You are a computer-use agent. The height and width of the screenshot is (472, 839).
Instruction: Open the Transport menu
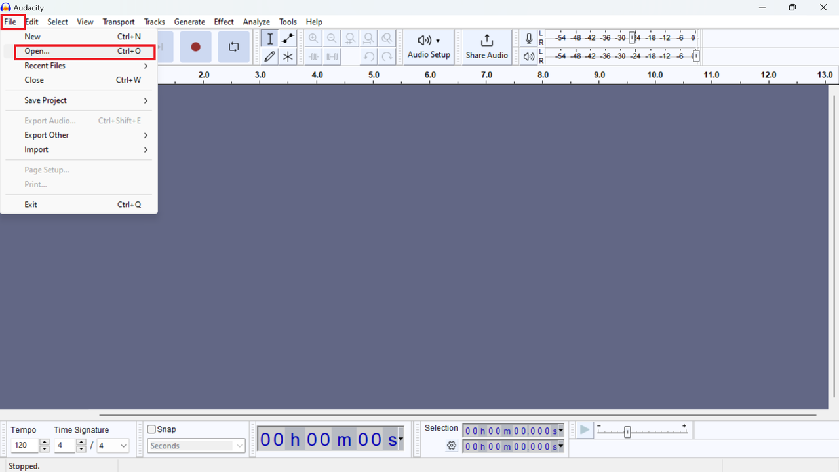pyautogui.click(x=119, y=22)
